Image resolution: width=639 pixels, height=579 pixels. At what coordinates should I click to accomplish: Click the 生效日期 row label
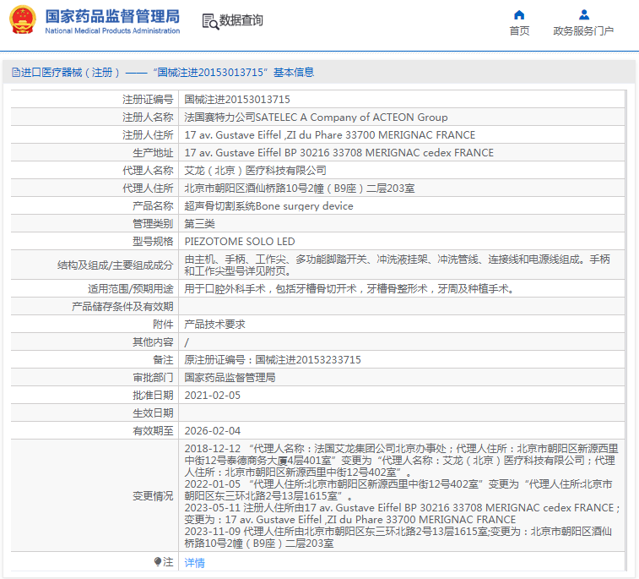coord(153,413)
